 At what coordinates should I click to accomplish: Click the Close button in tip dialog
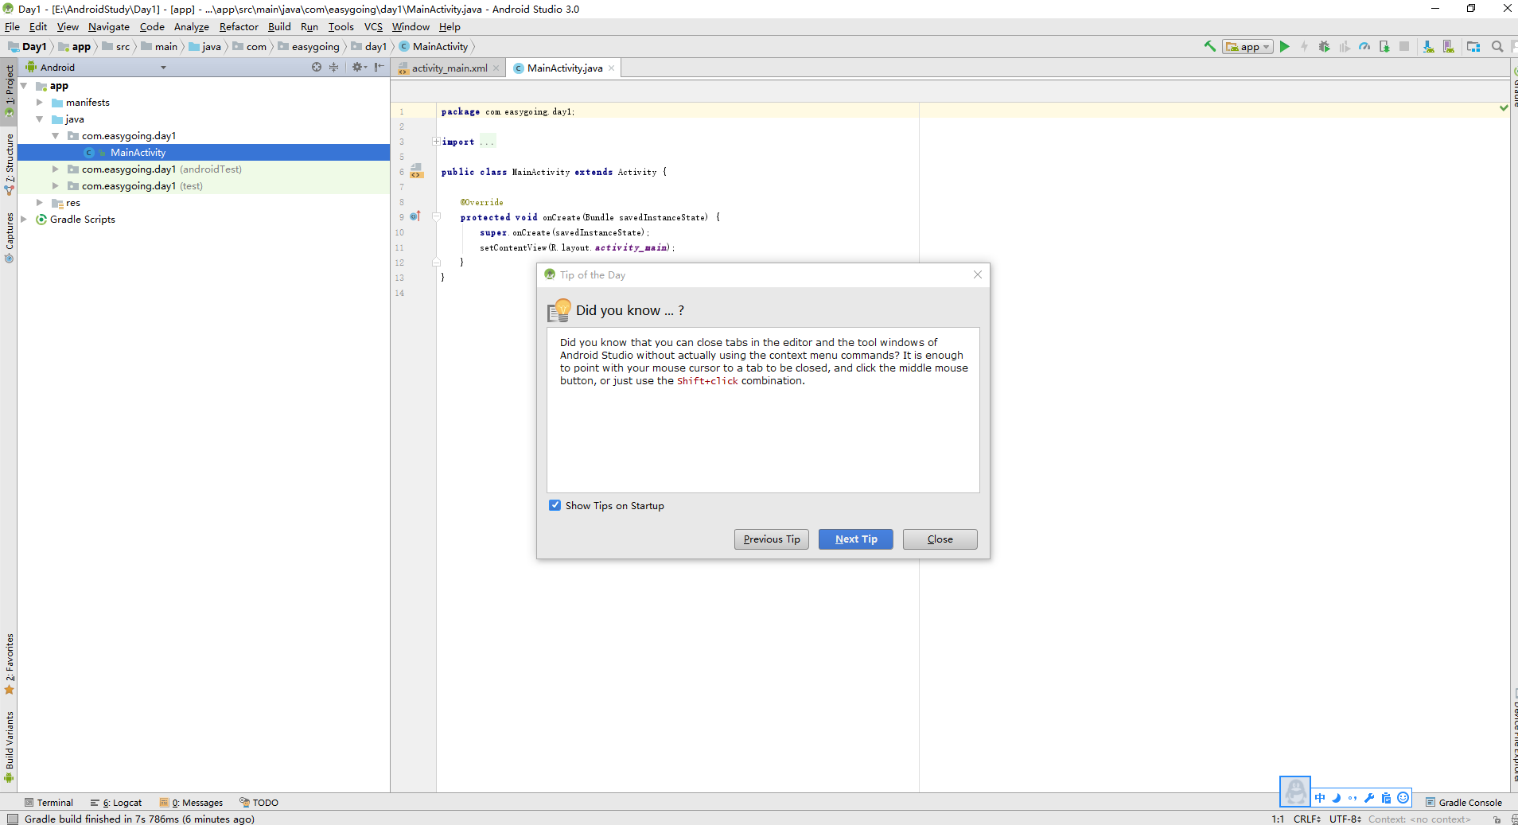940,539
